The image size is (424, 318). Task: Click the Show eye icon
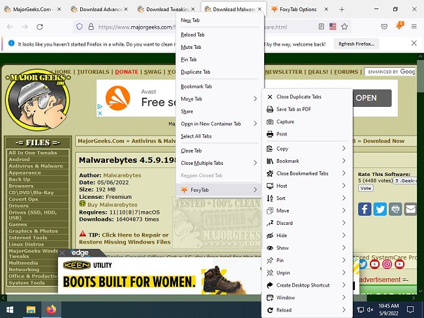[x=270, y=248]
